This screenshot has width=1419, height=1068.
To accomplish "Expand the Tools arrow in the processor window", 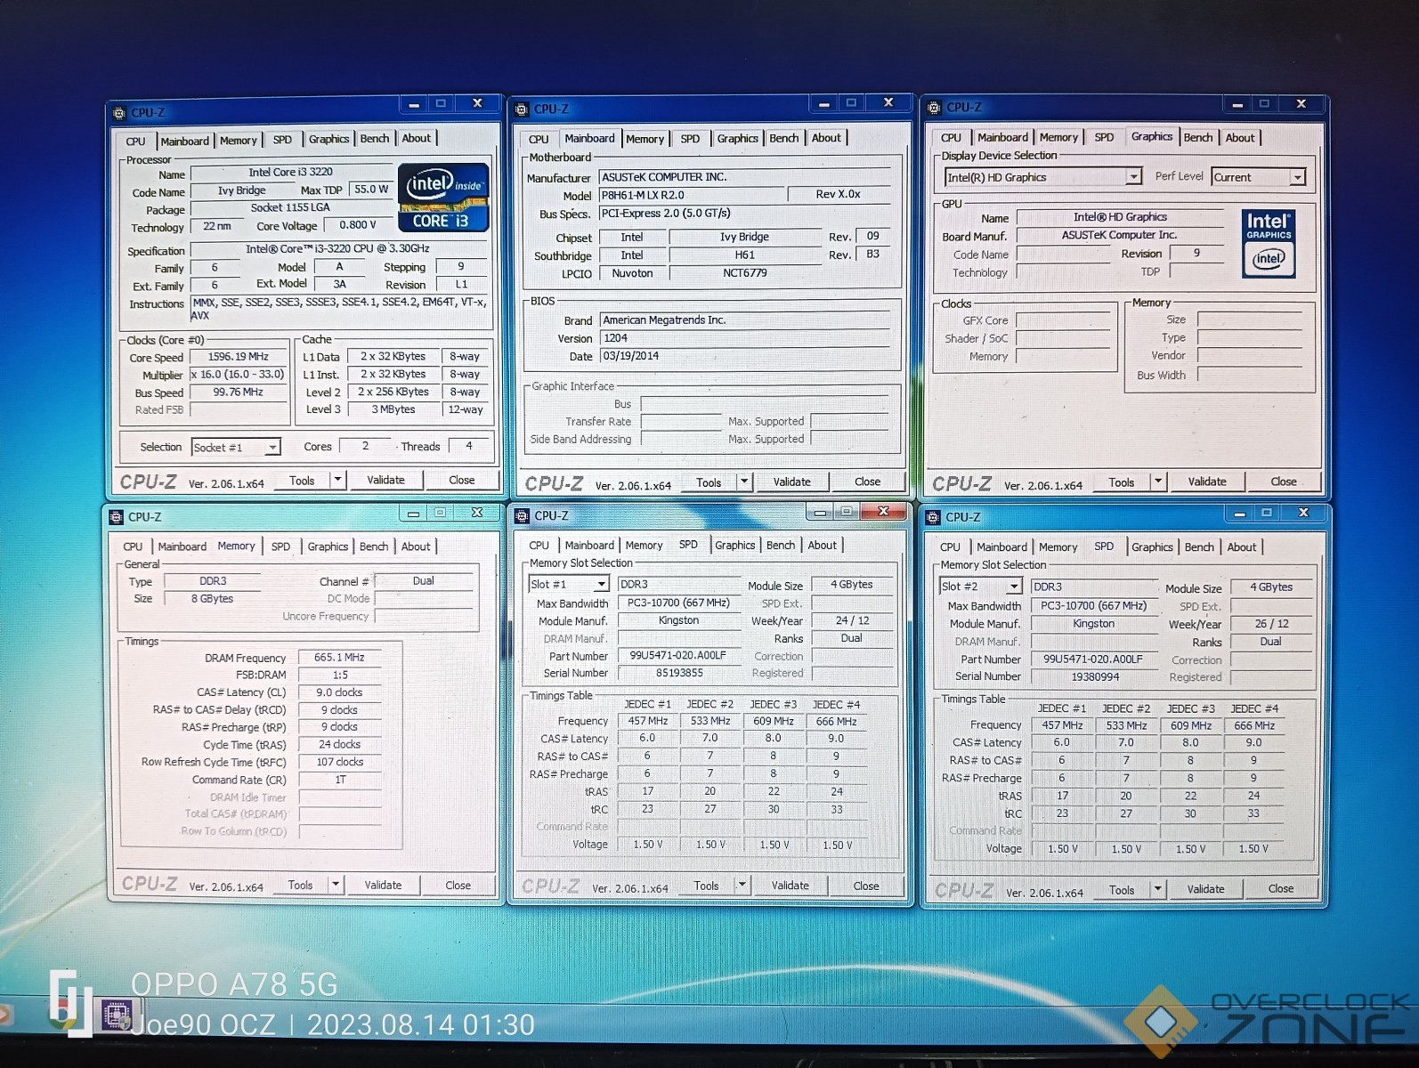I will (x=337, y=481).
